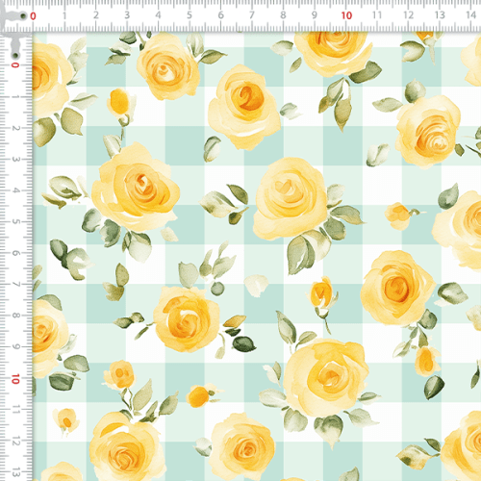481x481 pixels.
Task: Select the red 0 on horizontal ruler
Action: 33,16
